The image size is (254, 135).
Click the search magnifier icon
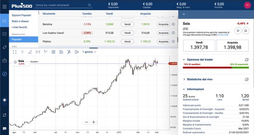[89, 5]
